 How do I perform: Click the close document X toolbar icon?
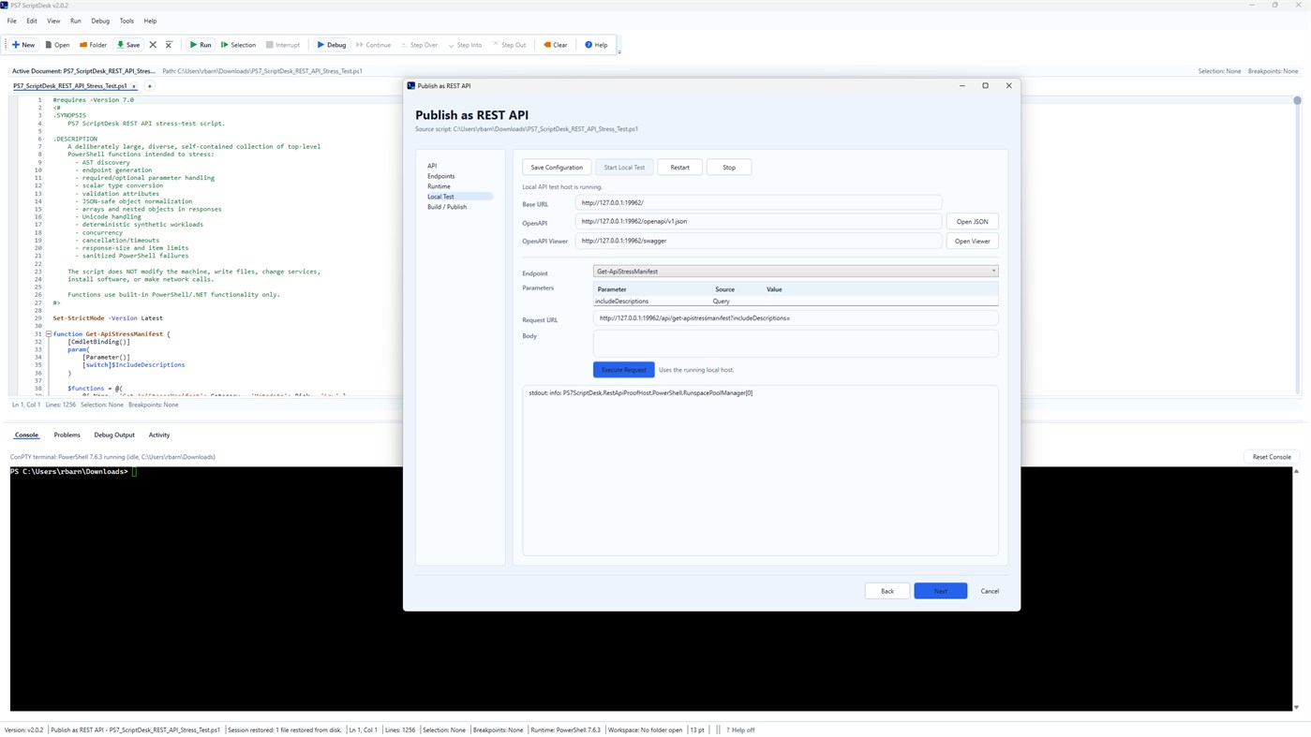click(153, 45)
